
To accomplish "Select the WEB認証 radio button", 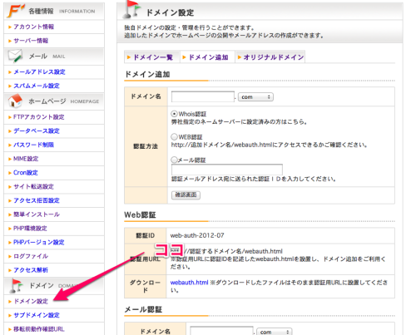I will [x=174, y=137].
